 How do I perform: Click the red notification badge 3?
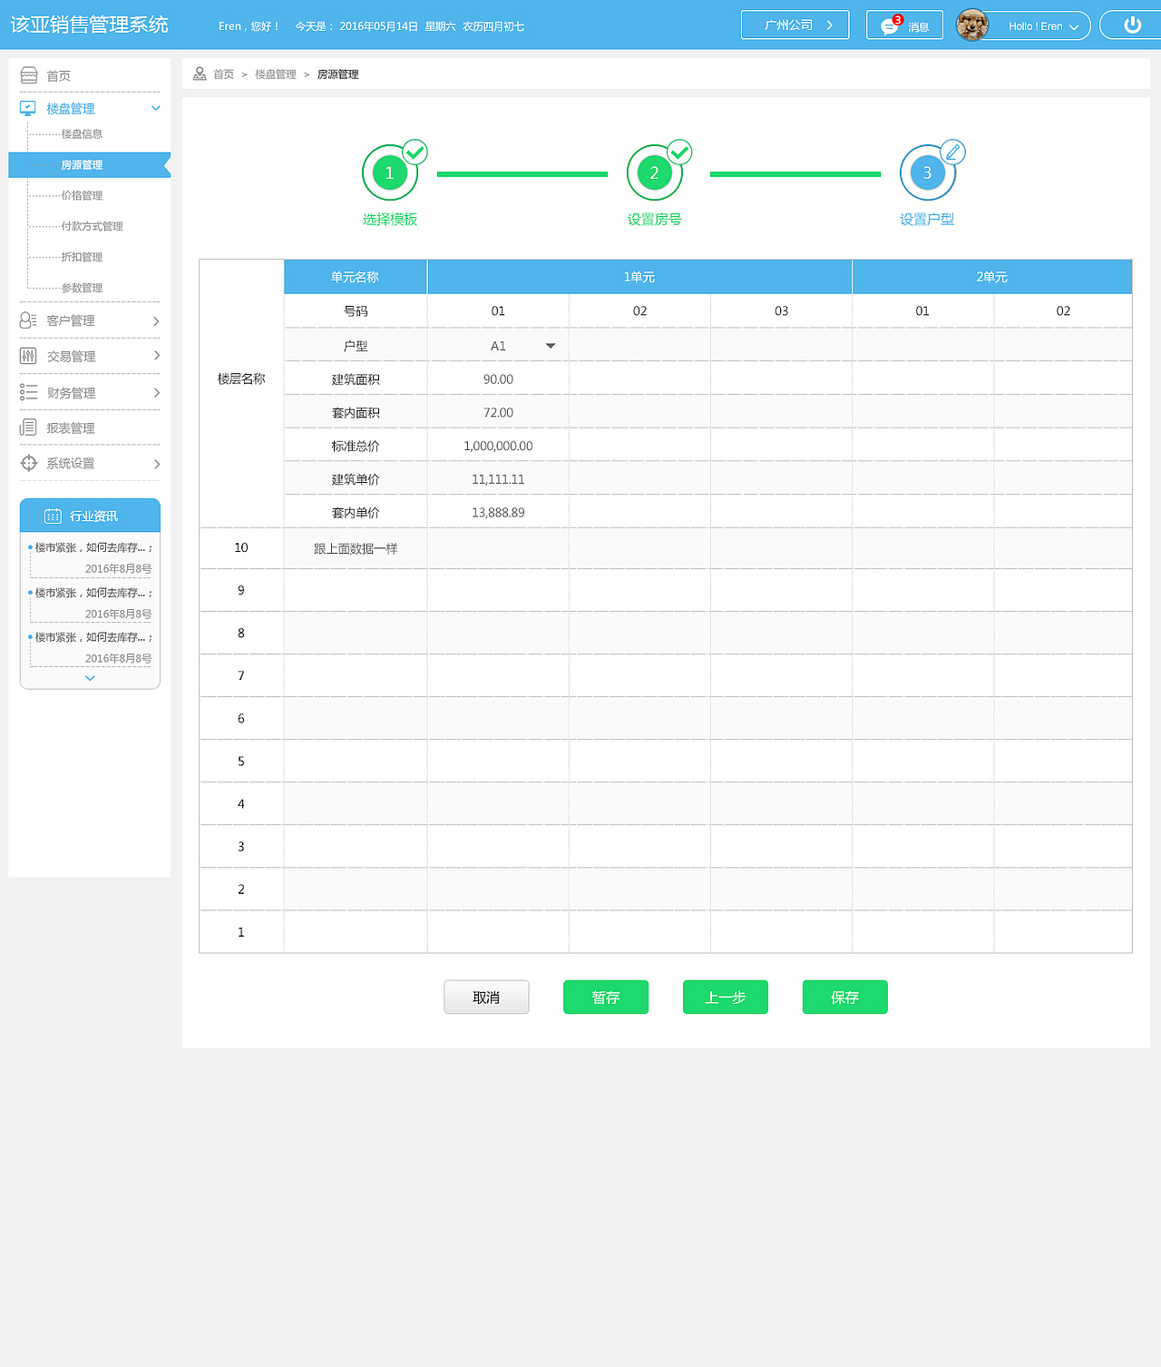898,19
